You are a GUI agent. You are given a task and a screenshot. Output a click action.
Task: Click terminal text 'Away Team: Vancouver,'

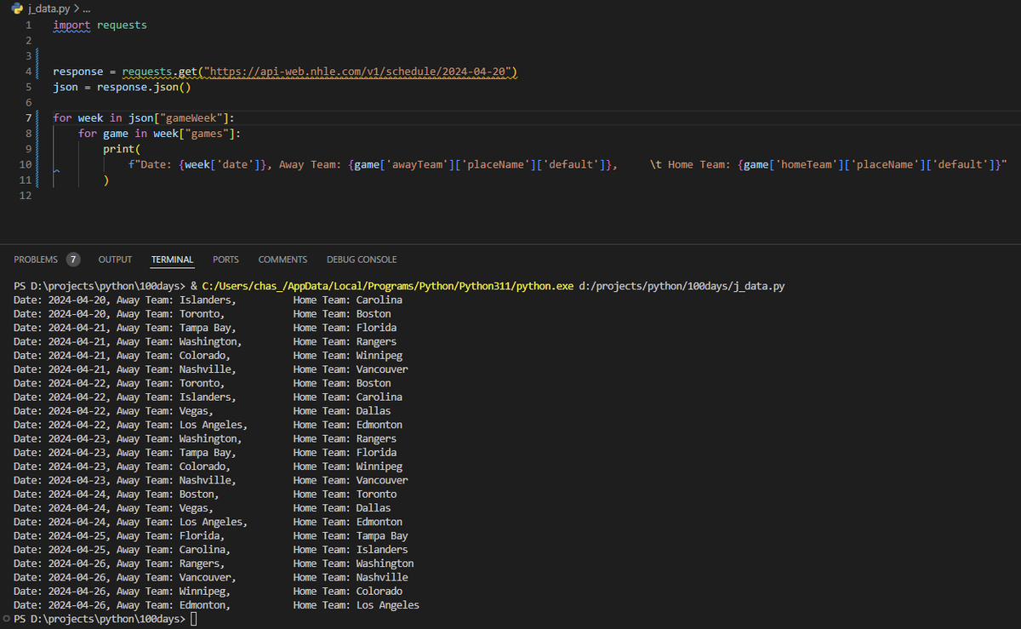tap(176, 577)
